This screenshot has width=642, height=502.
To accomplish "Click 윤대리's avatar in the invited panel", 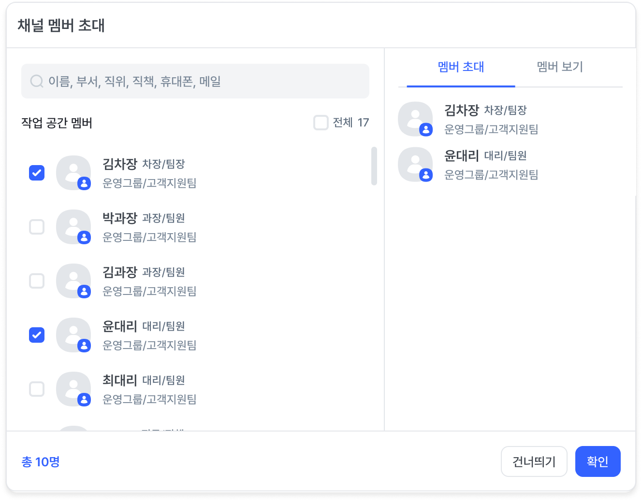I will [415, 165].
